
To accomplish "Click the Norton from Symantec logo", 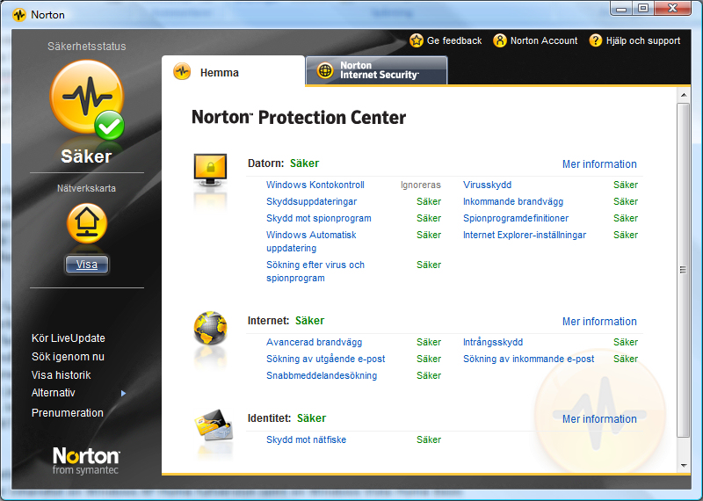I will 86,461.
